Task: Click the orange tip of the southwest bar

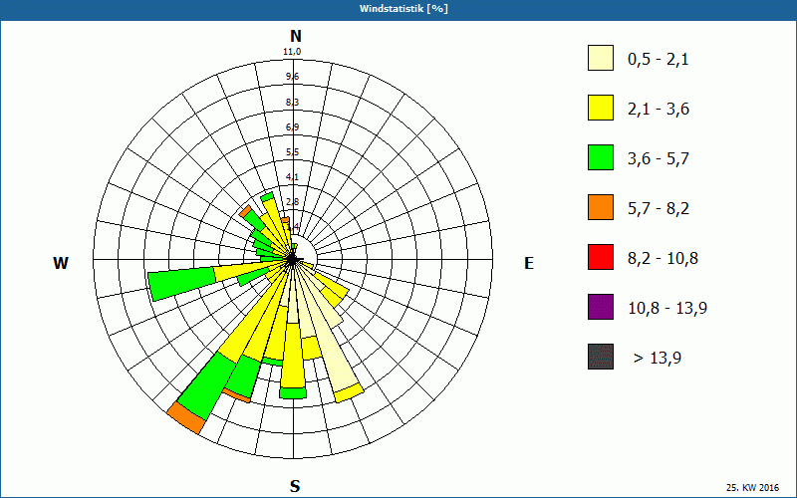Action: pos(186,417)
